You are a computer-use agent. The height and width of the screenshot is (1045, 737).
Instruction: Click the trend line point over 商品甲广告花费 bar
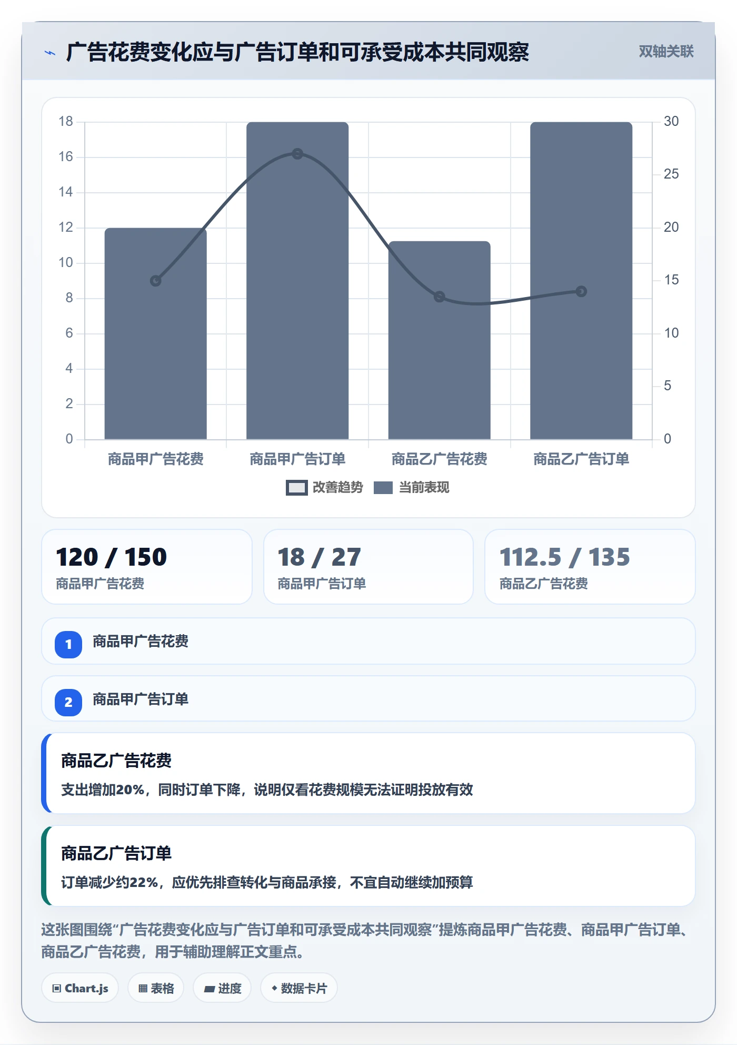[x=156, y=281]
